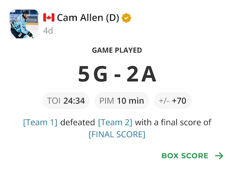Select the [Team 2] placeholder link

pos(115,122)
